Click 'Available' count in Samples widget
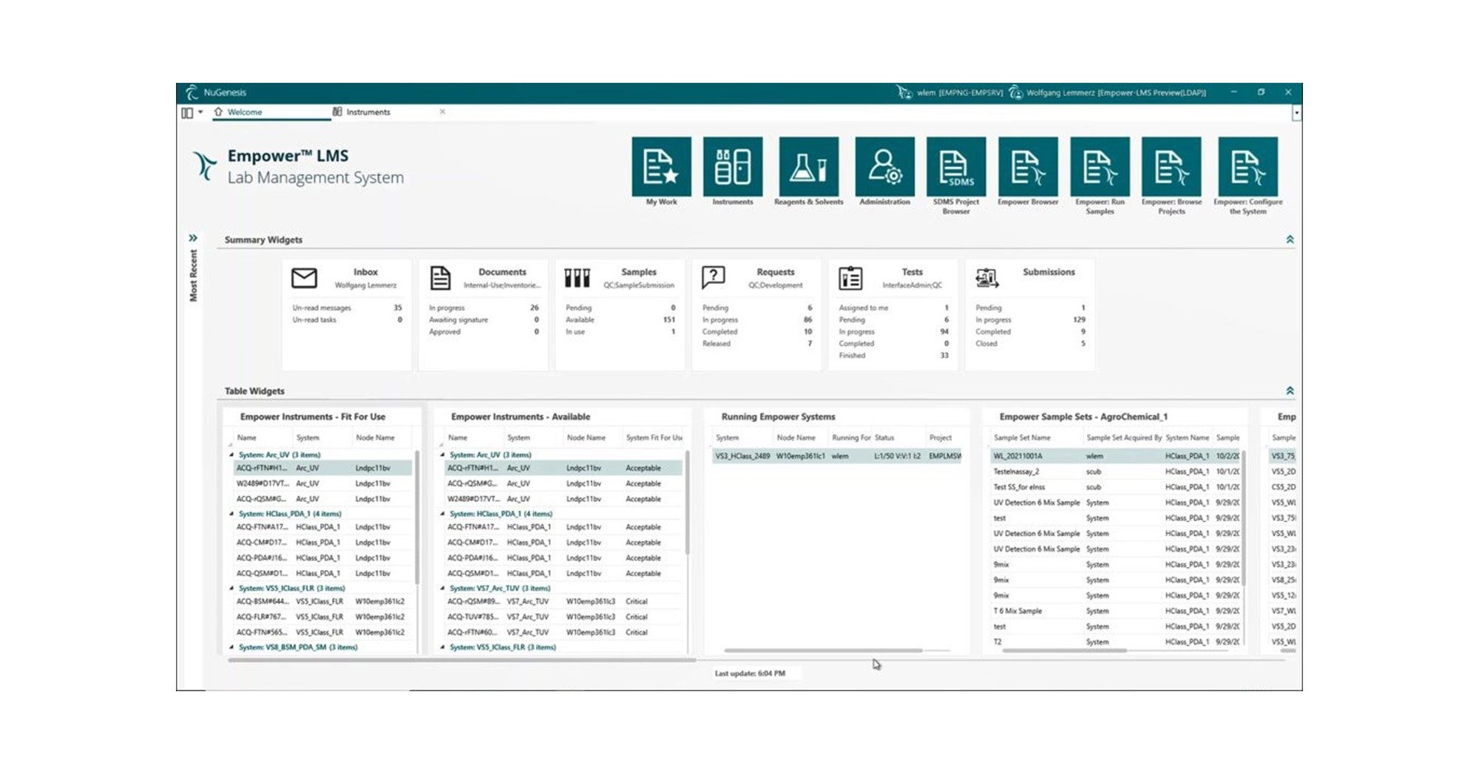Viewport: 1479px width, 774px height. [x=669, y=320]
